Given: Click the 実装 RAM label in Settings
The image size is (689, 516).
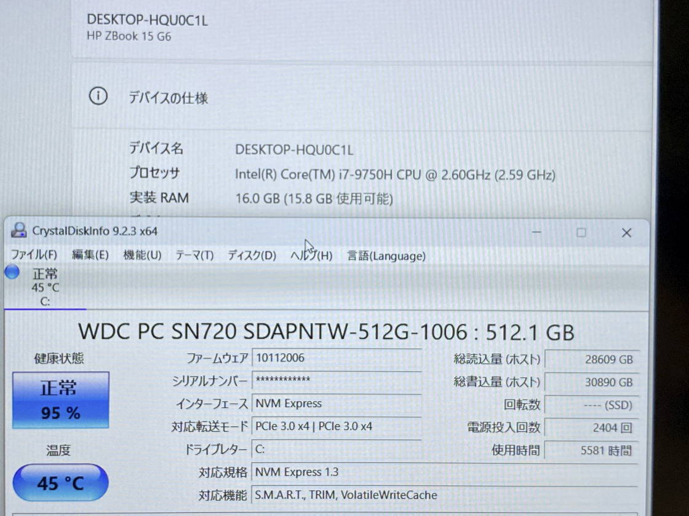Looking at the screenshot, I should tap(159, 197).
